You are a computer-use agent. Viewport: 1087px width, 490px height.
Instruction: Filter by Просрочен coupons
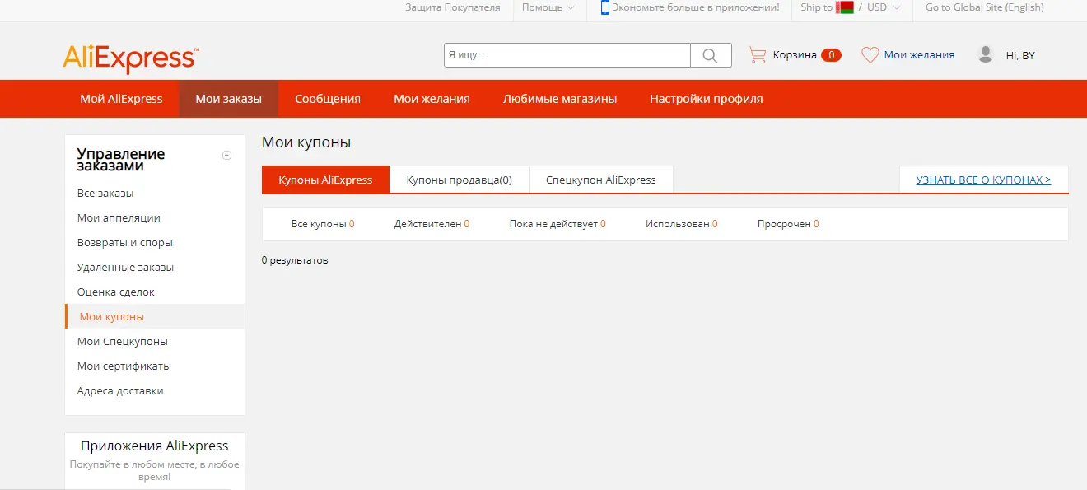(788, 224)
